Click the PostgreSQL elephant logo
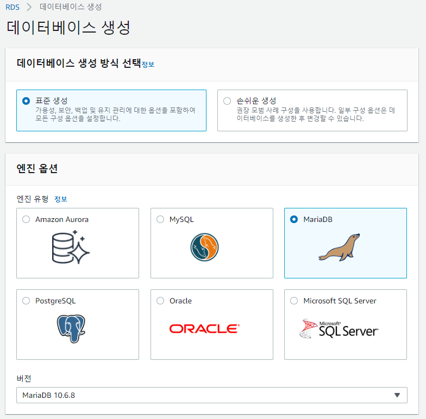Screen dimensions: 426x419 click(x=71, y=329)
